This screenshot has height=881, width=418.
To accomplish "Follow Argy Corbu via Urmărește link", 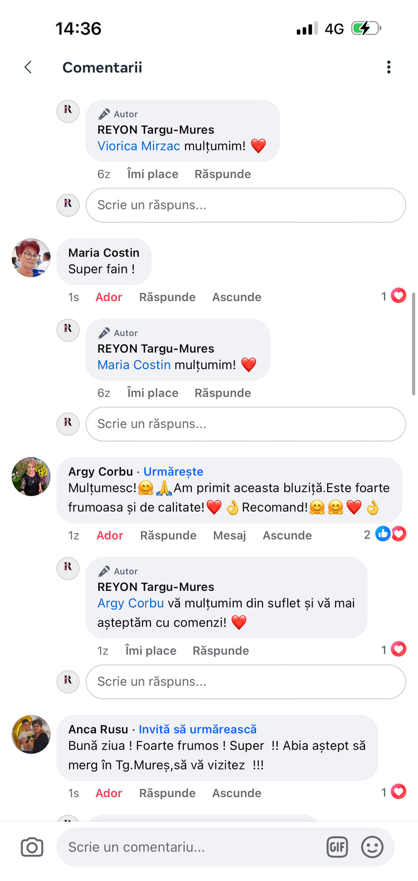I will (173, 471).
